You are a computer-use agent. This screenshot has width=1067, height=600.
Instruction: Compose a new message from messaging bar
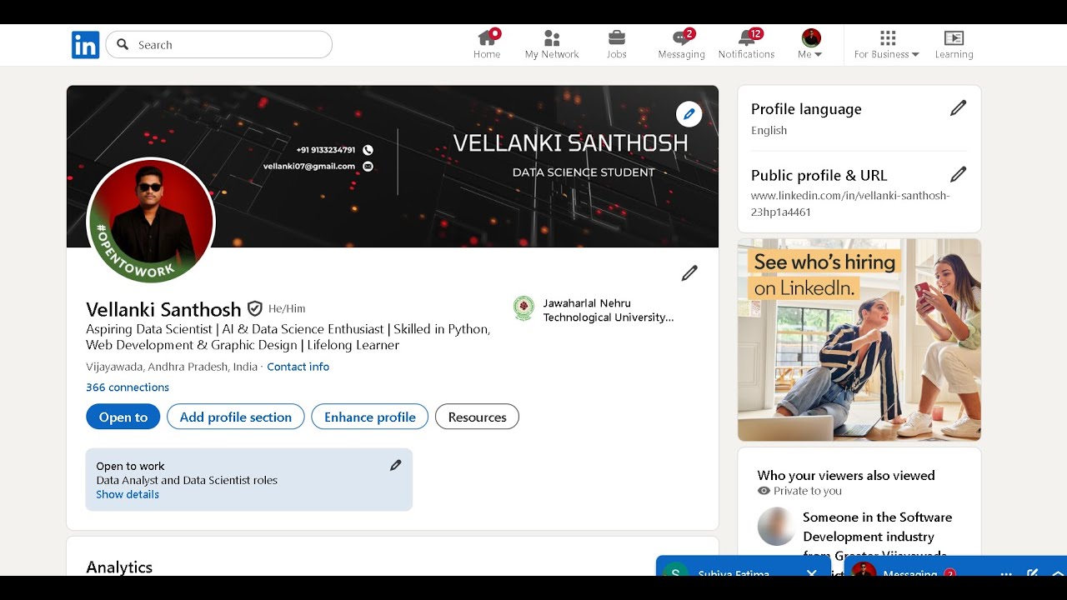point(1033,573)
